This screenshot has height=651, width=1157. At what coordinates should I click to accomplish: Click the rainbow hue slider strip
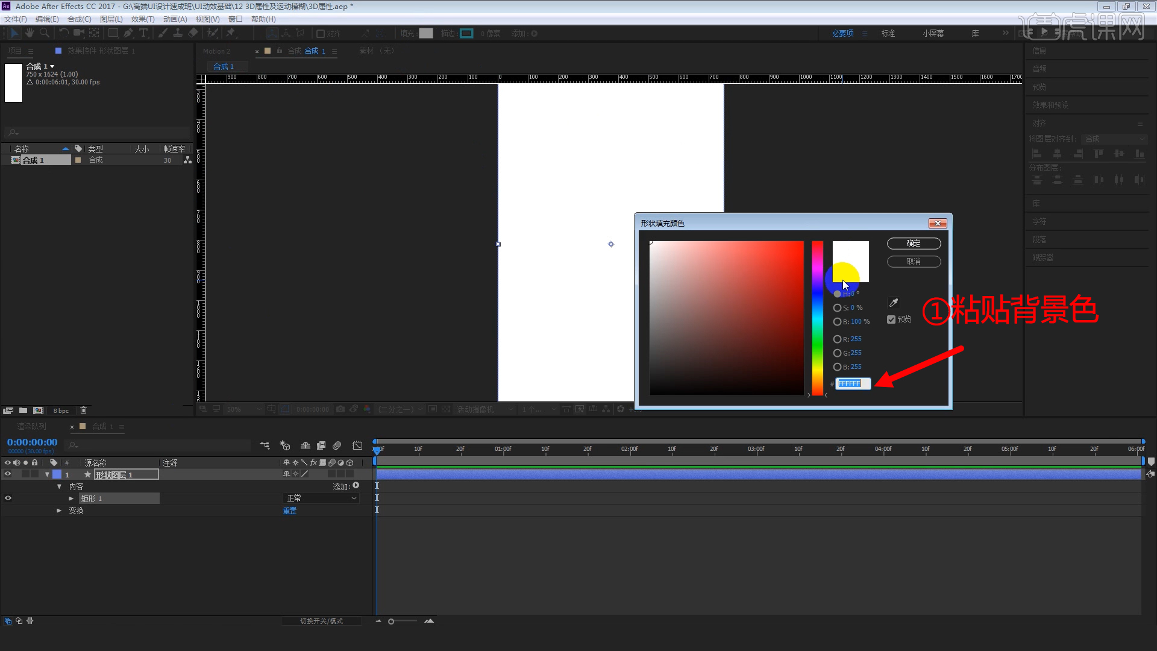817,318
